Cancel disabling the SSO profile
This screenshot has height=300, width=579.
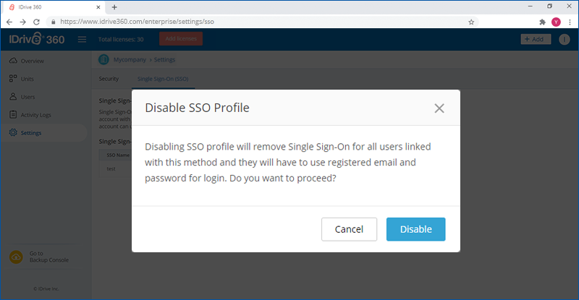[349, 229]
